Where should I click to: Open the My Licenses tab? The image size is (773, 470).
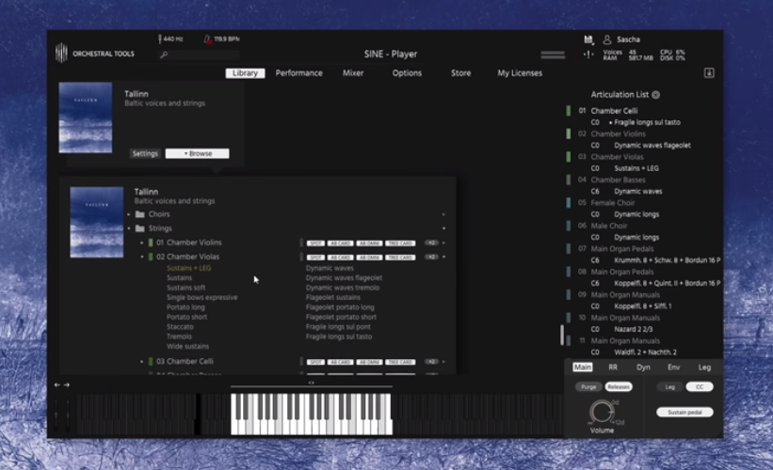point(520,72)
